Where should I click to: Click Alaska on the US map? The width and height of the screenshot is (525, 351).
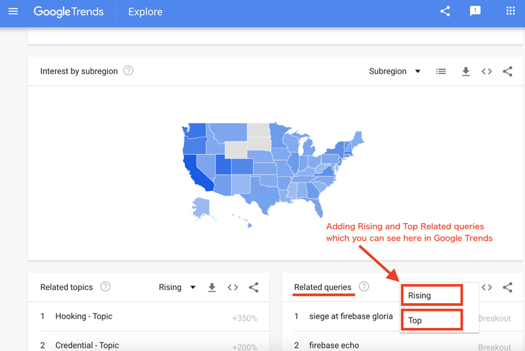(x=201, y=207)
